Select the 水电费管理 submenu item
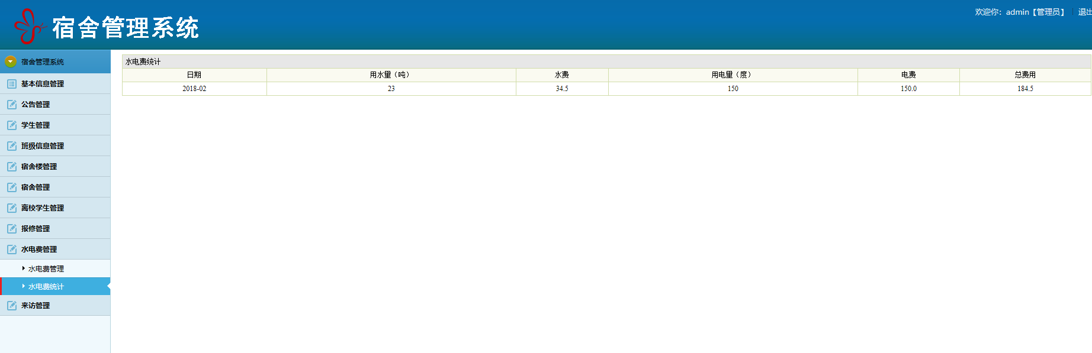Image resolution: width=1092 pixels, height=353 pixels. click(x=55, y=269)
